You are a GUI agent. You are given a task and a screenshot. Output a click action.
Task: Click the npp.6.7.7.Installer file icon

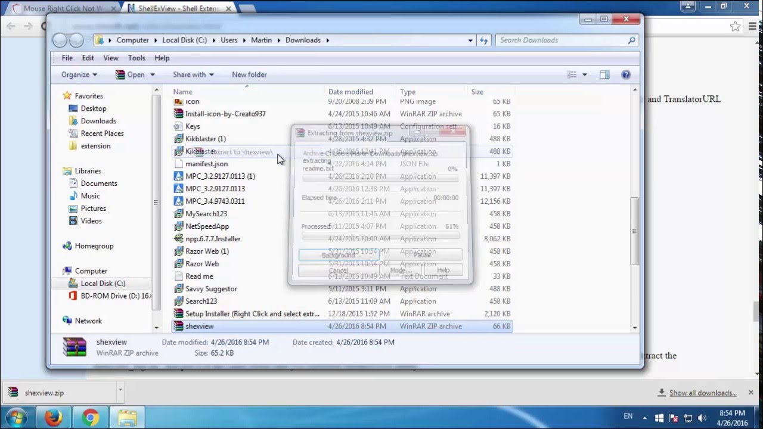point(178,239)
